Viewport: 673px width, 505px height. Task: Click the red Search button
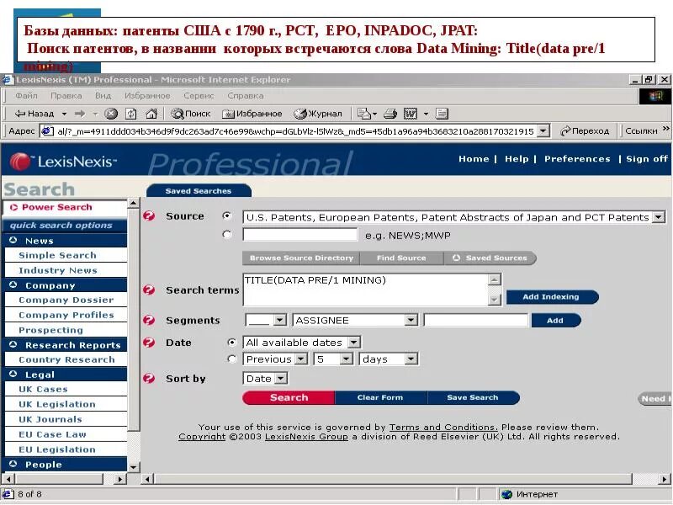click(x=289, y=397)
